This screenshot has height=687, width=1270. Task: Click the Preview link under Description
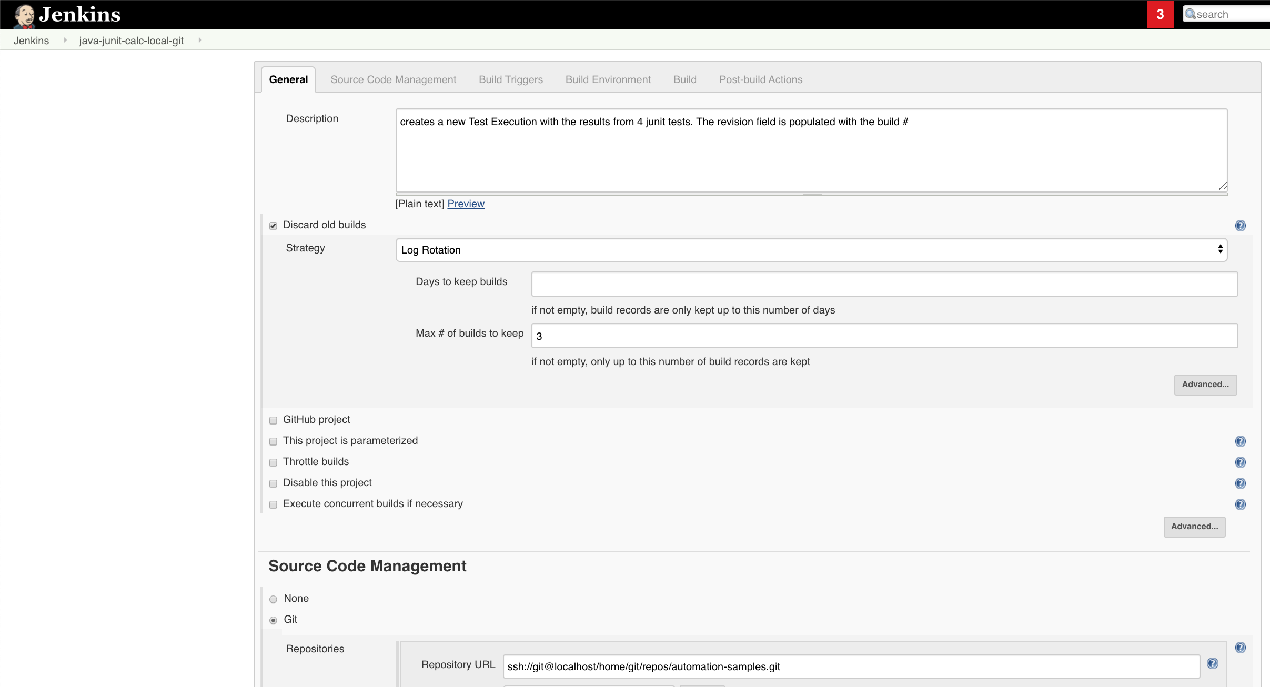[x=466, y=204]
